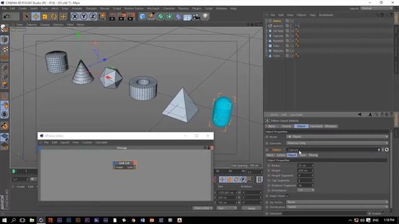Switch to Effectors tab of Matrix Object
The width and height of the screenshot is (399, 224).
tap(330, 126)
